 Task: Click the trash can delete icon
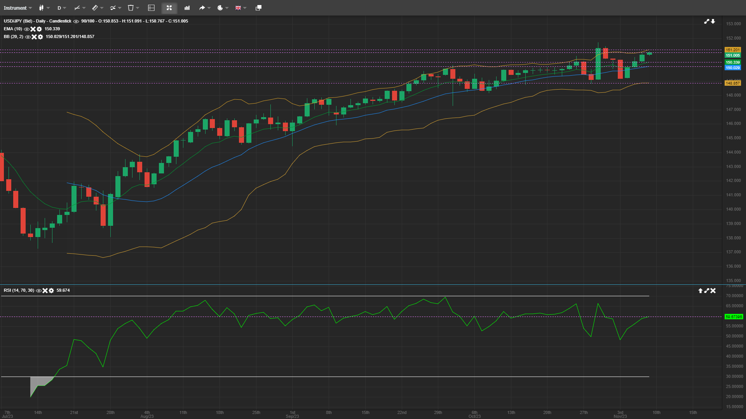point(131,8)
